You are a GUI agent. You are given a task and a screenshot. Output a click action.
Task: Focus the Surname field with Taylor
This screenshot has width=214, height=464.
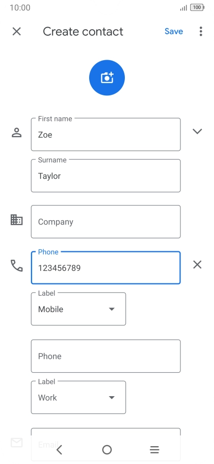click(x=106, y=176)
